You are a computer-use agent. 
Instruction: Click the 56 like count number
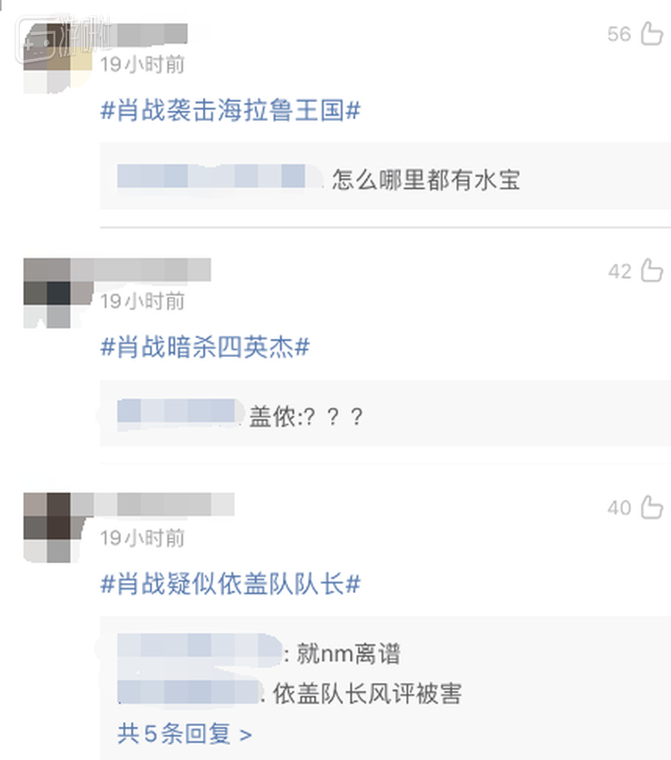[x=619, y=34]
